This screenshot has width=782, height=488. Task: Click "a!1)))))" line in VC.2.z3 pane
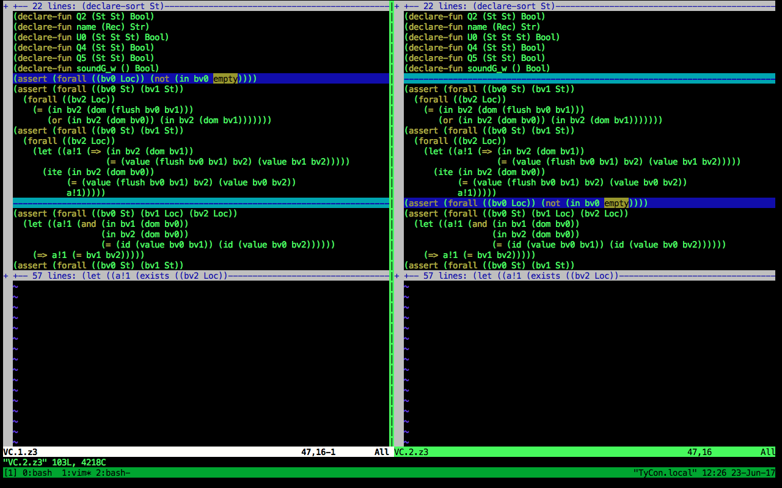point(477,193)
